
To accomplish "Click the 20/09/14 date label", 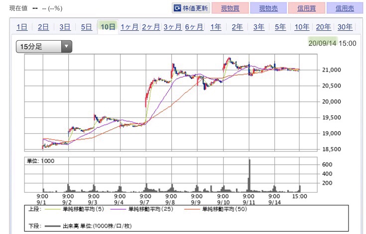I will tap(323, 43).
